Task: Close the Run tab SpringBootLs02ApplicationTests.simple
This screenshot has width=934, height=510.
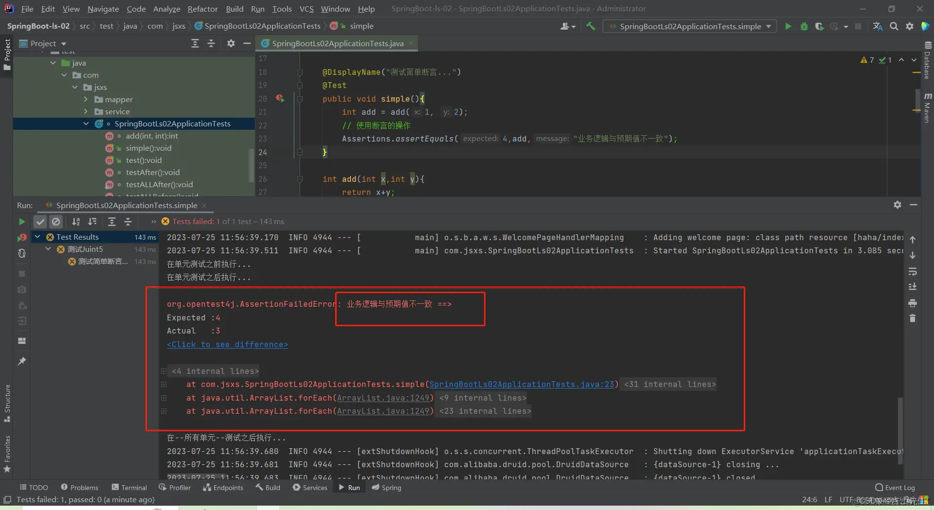Action: [204, 206]
